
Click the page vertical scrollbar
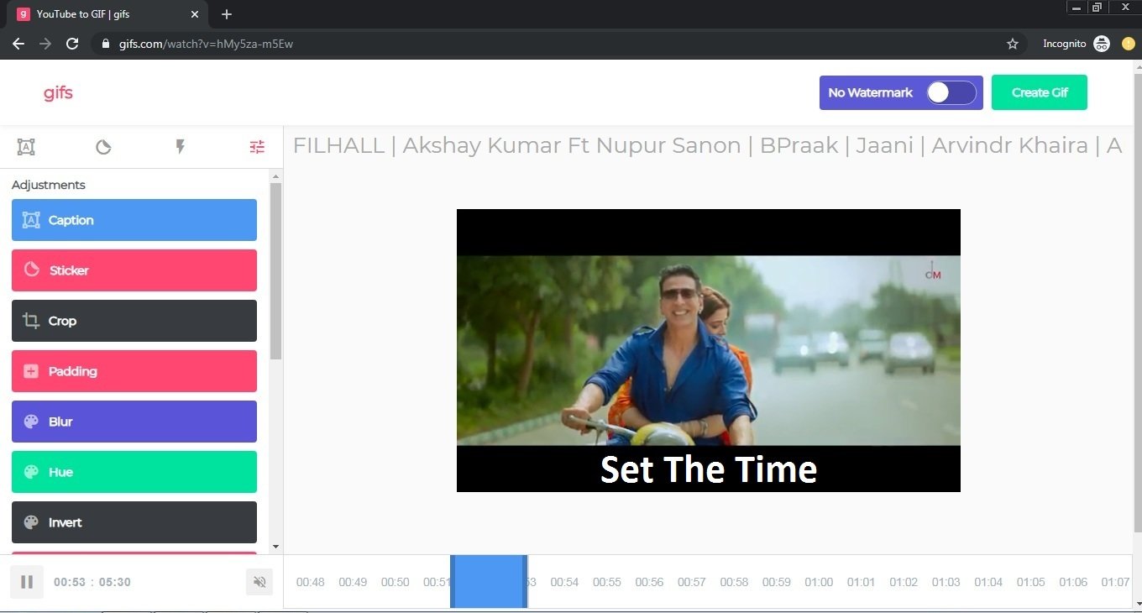pos(1138,302)
